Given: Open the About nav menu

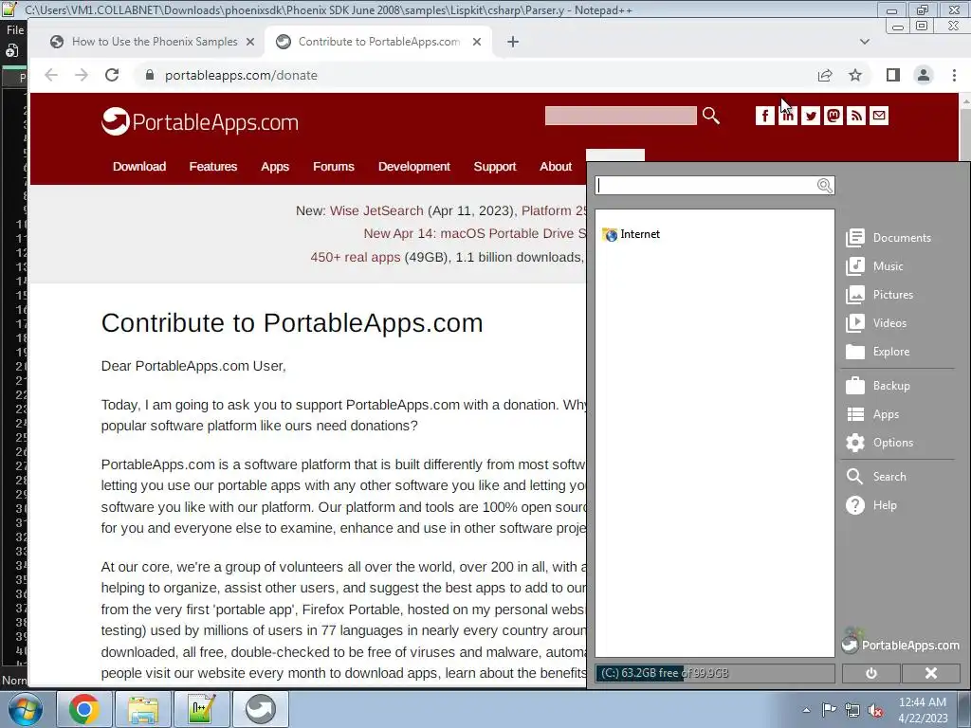Looking at the screenshot, I should click(x=556, y=167).
